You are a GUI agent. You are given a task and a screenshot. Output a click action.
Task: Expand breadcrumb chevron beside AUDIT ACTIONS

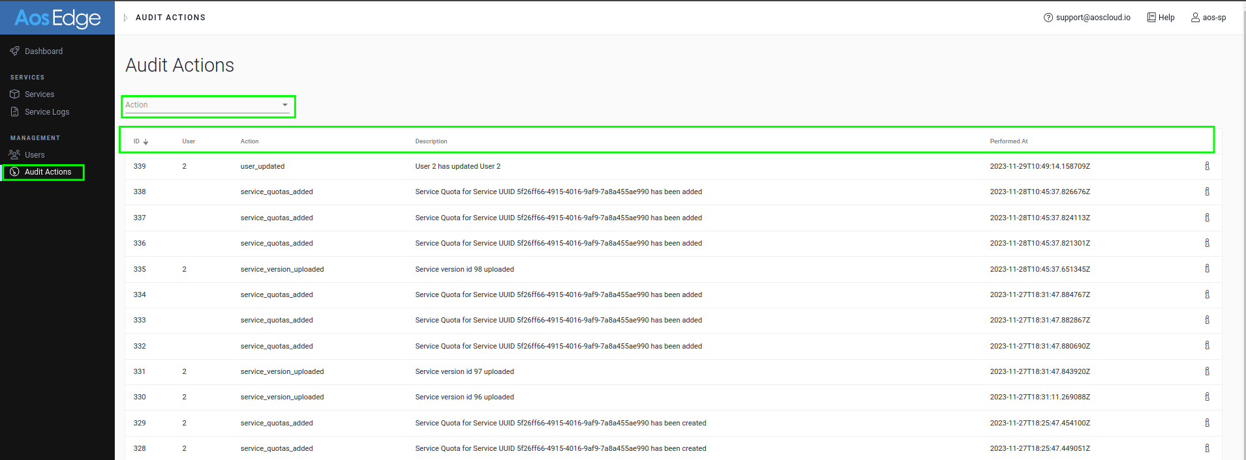[x=126, y=18]
